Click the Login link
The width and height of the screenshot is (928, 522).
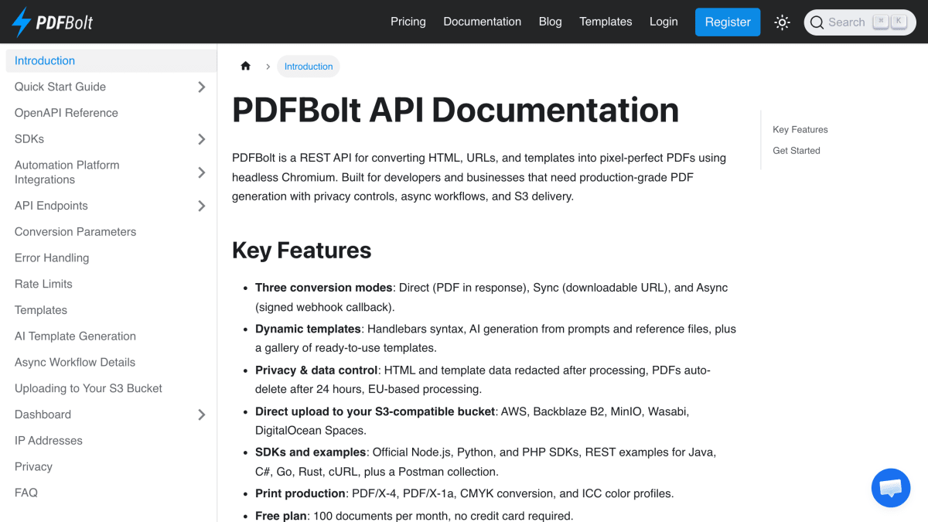tap(664, 22)
